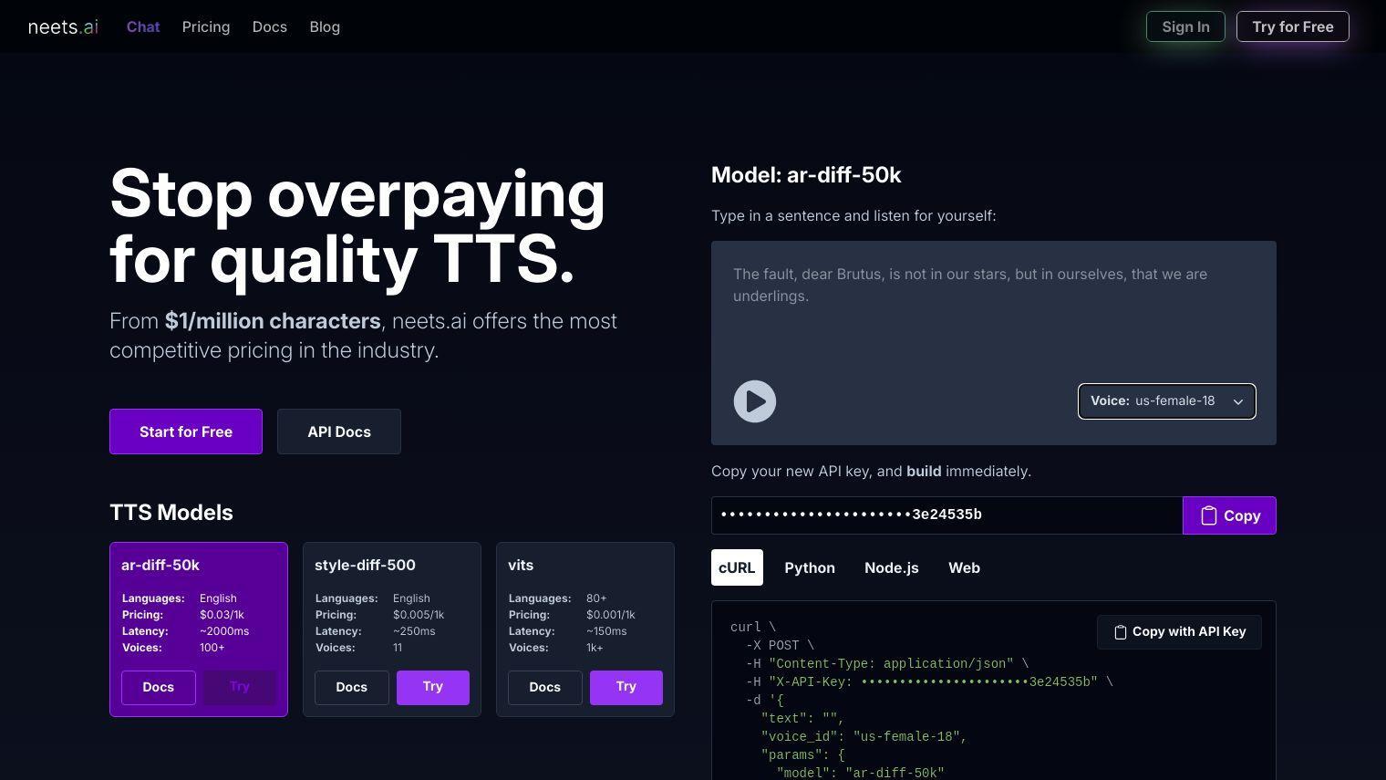Click the "voice_id" code line
The height and width of the screenshot is (780, 1386).
(864, 736)
